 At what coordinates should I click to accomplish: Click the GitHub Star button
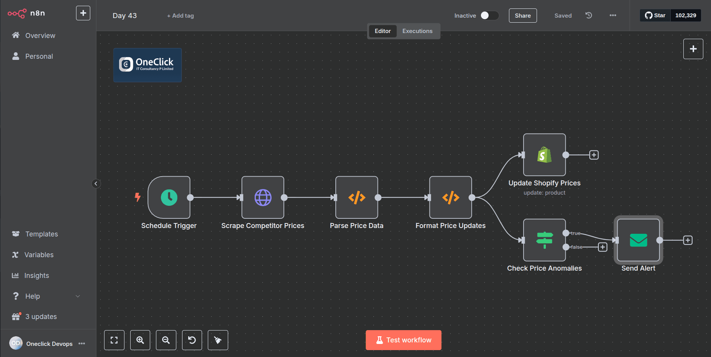(x=655, y=15)
